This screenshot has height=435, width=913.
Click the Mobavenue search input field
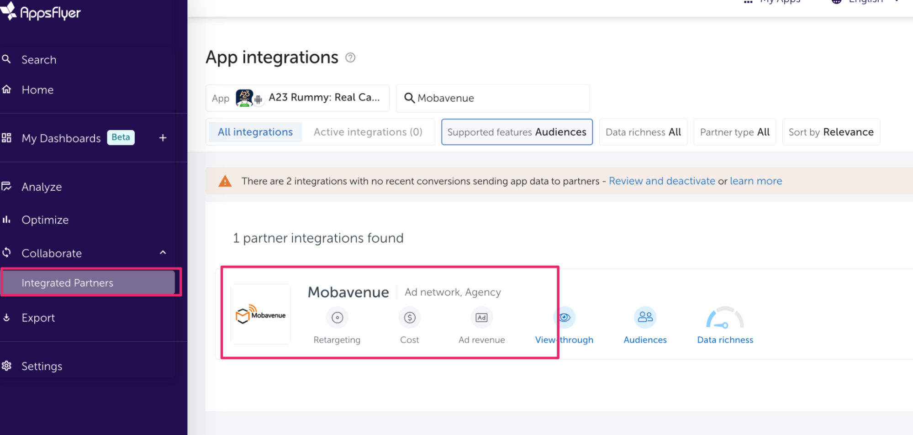[498, 98]
